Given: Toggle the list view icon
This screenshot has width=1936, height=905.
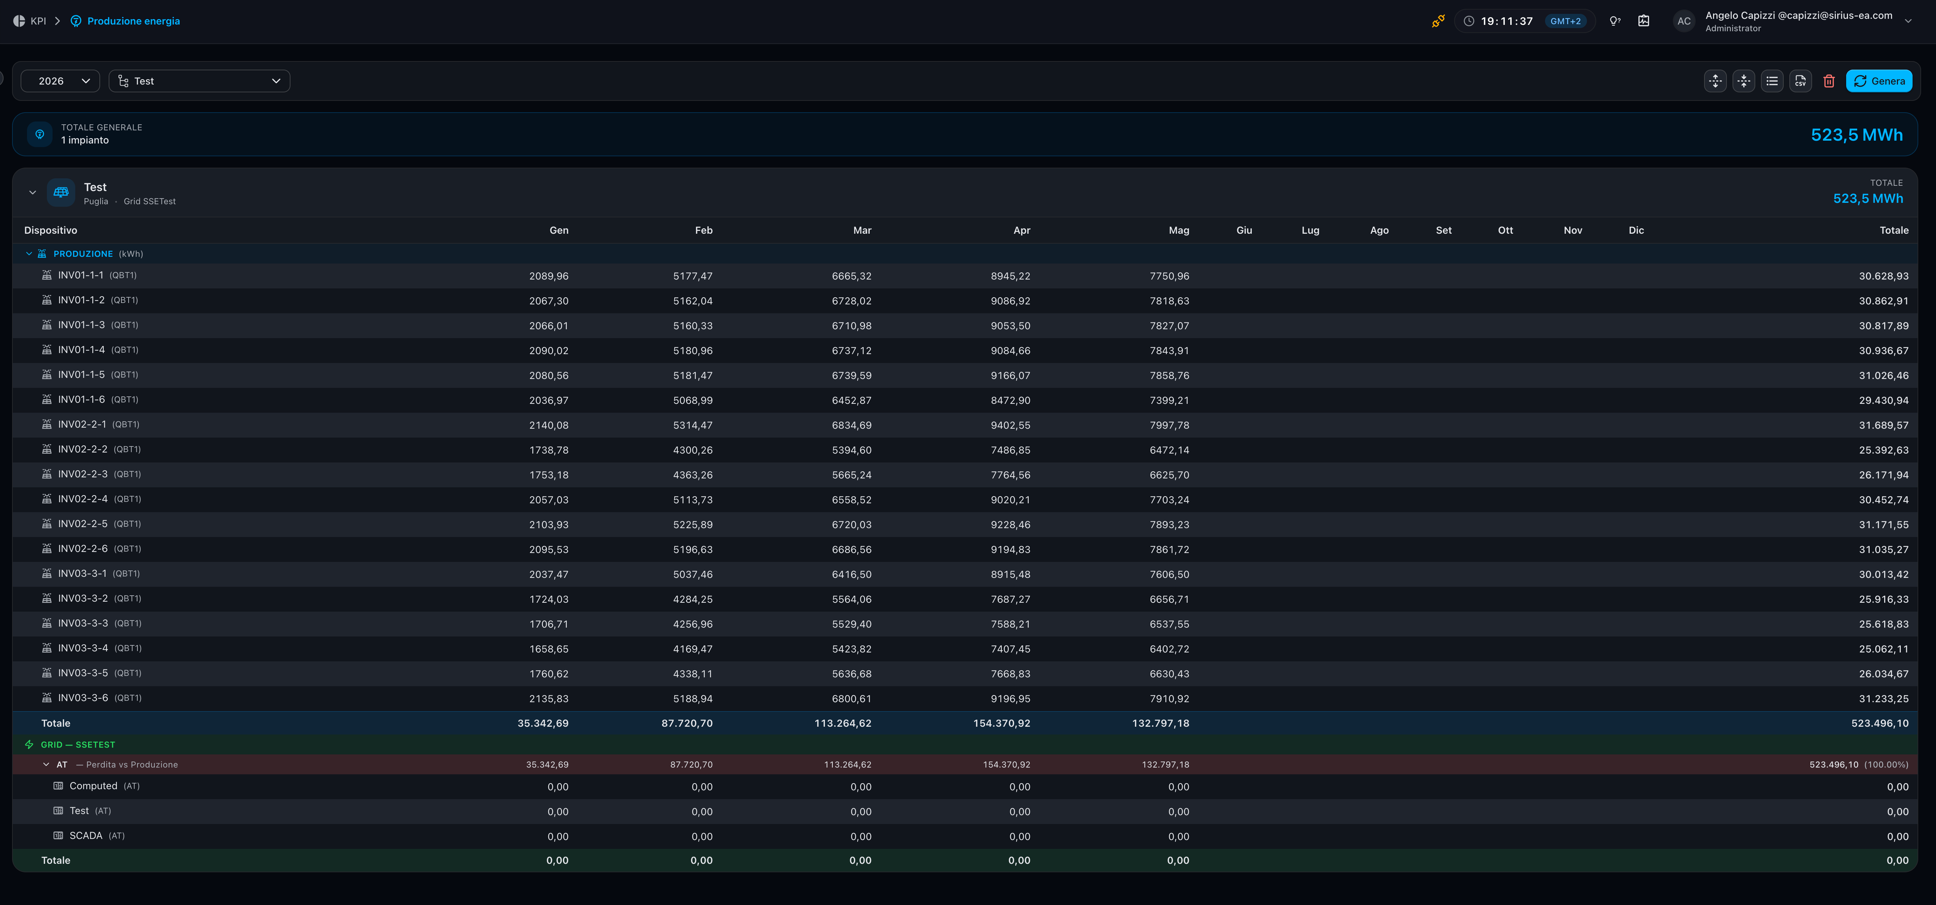Looking at the screenshot, I should pyautogui.click(x=1772, y=81).
